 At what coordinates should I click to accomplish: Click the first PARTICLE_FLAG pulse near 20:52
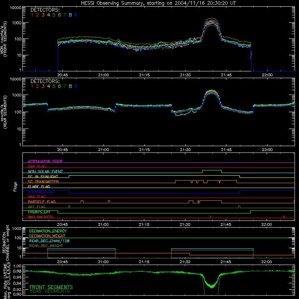click(82, 201)
